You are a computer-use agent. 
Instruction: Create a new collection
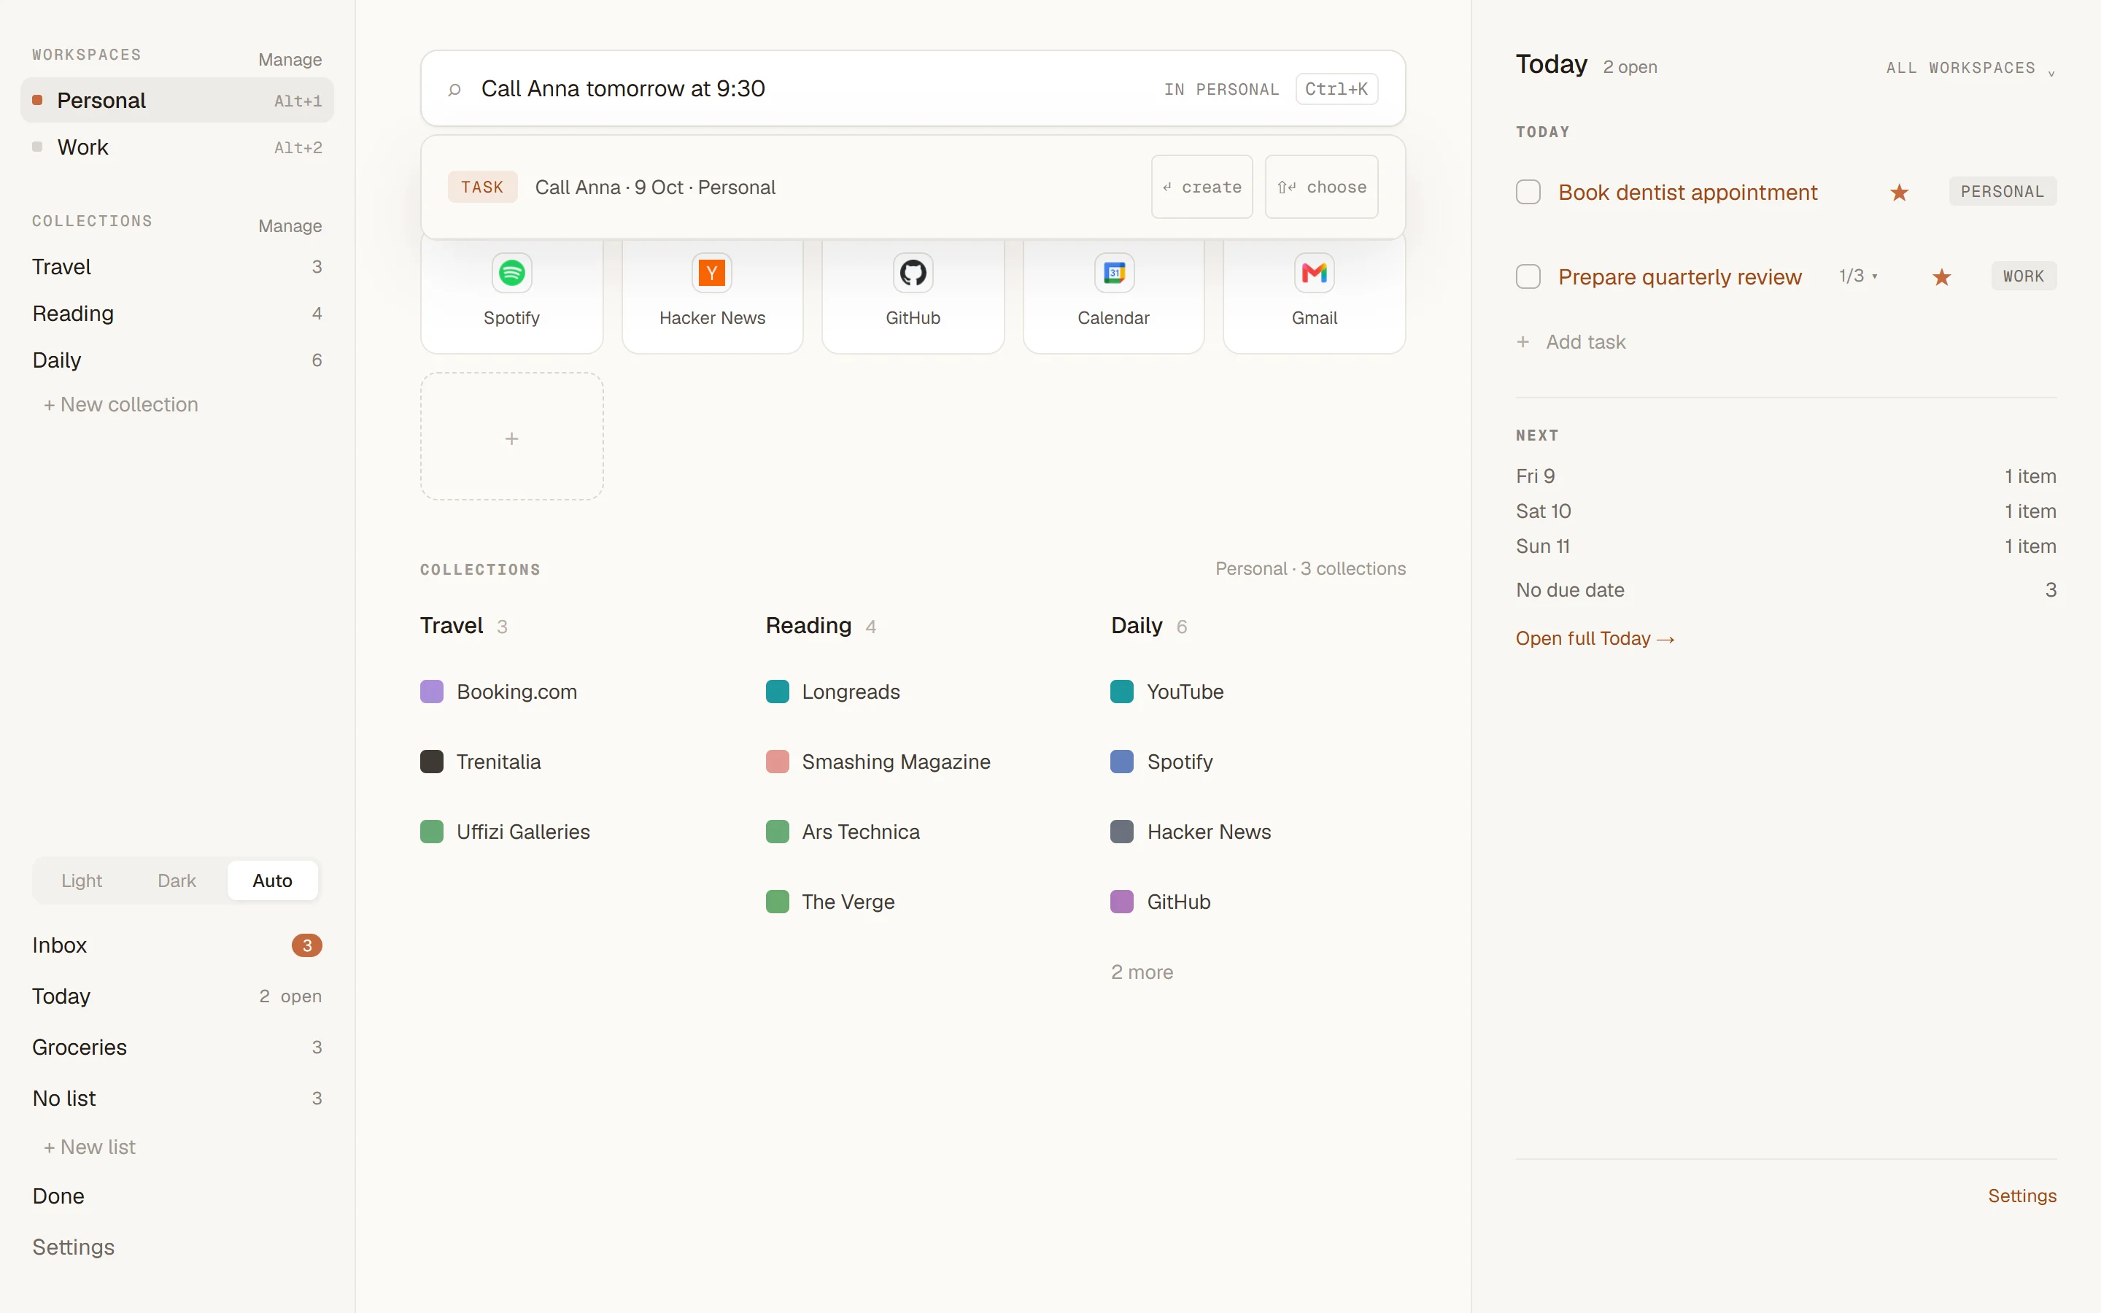tap(120, 405)
